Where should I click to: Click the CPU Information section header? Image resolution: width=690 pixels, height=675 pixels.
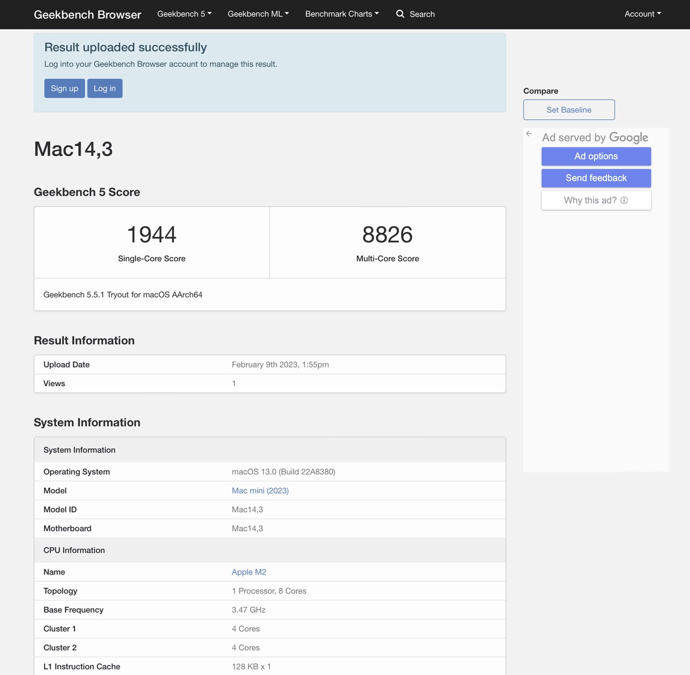74,550
